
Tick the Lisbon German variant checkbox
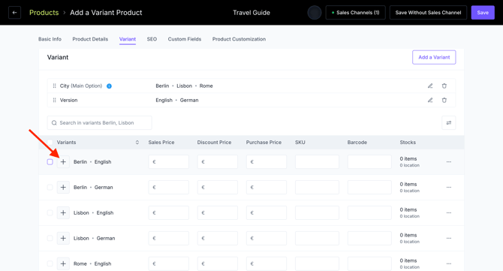50,238
